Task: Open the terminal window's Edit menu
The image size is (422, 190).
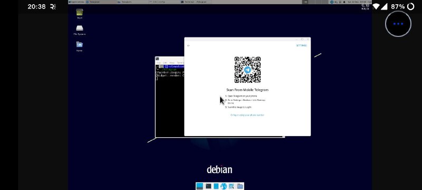Action: point(165,63)
